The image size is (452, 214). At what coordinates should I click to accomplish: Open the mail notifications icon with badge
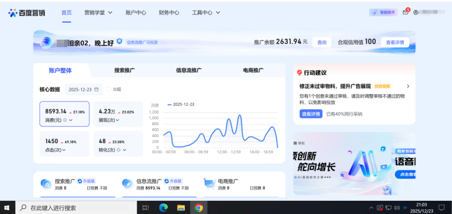pos(405,12)
